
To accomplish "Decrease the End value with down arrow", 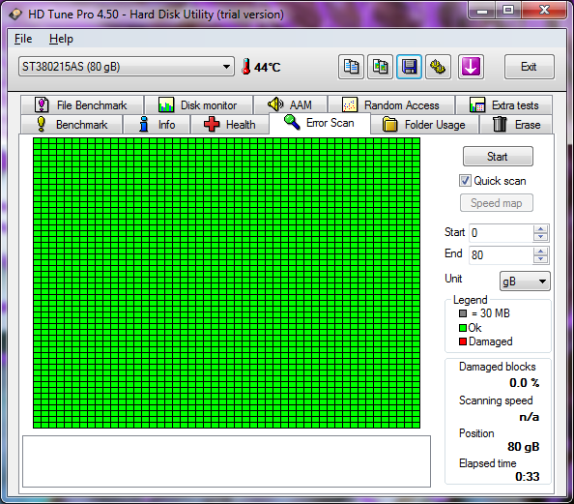I will (540, 259).
